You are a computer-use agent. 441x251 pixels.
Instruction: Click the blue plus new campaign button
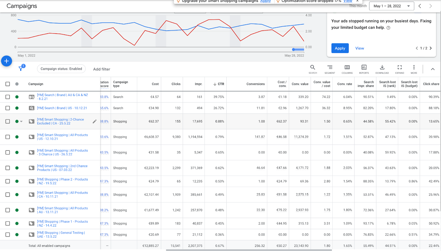tap(7, 61)
